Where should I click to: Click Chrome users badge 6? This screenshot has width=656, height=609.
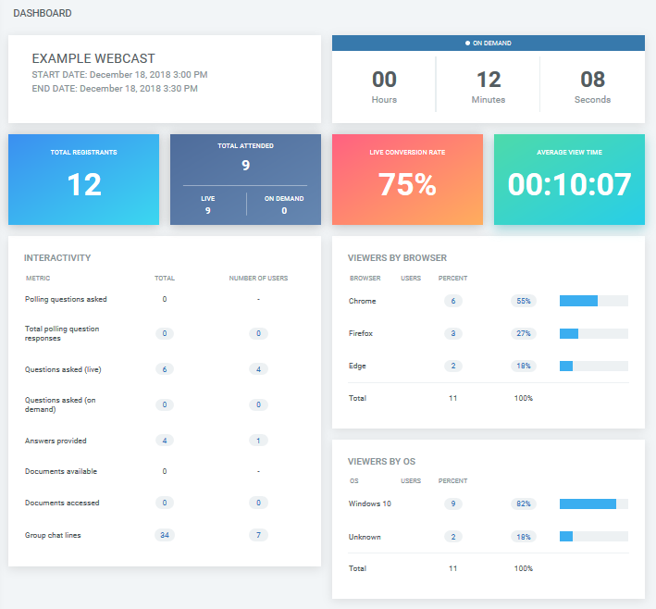[x=453, y=301]
